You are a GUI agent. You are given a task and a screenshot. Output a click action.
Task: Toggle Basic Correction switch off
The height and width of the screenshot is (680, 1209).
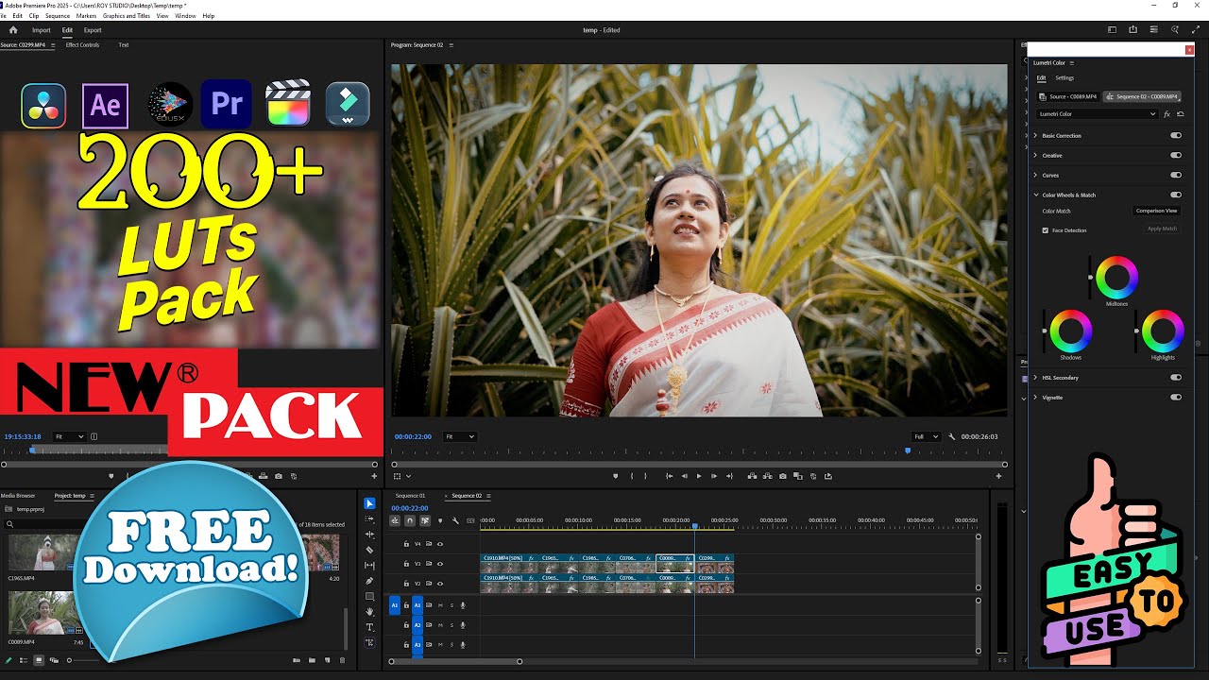[1176, 135]
